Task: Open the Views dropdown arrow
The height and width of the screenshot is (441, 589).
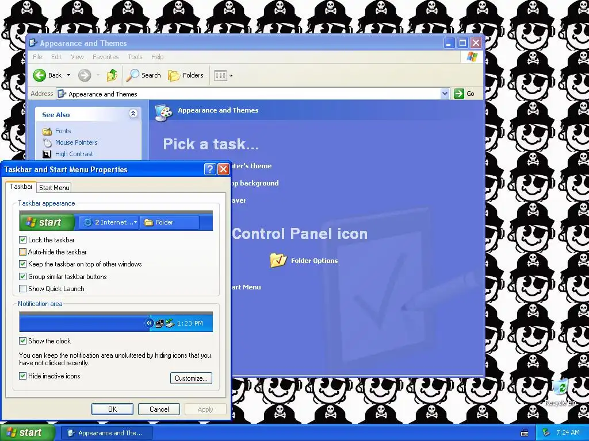Action: tap(231, 76)
